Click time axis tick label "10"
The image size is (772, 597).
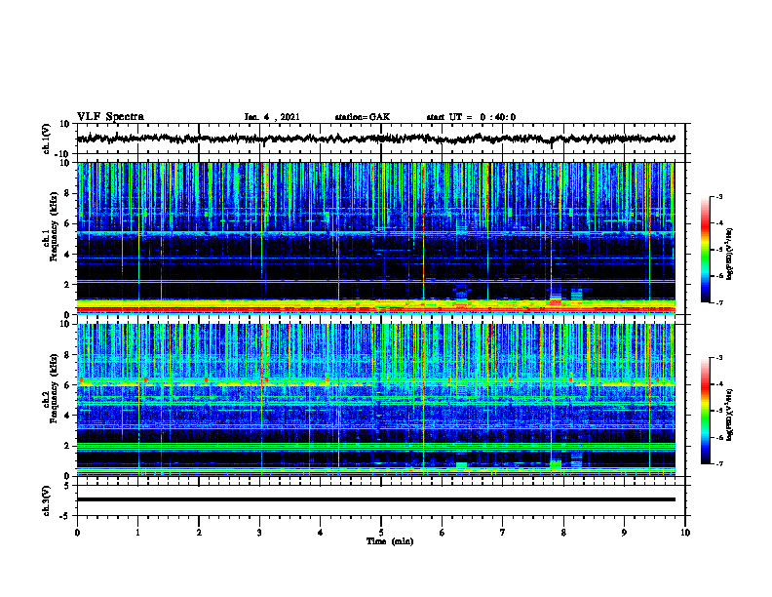685,533
